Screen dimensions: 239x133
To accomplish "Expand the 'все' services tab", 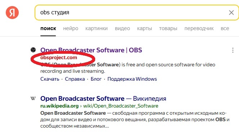I will coord(225,29).
